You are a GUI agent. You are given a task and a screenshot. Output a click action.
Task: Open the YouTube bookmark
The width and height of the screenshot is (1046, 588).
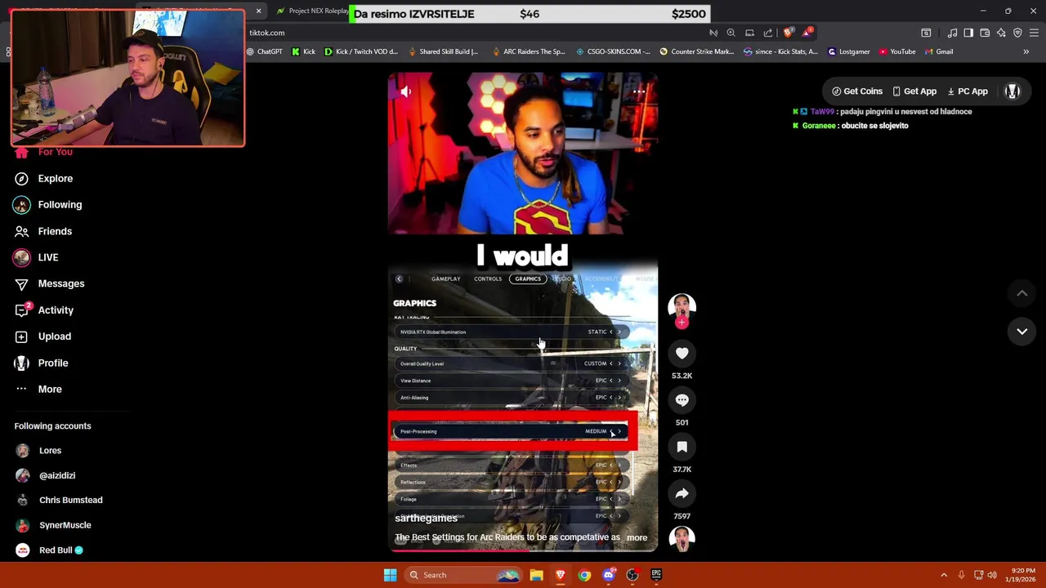(897, 51)
